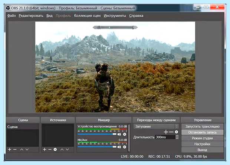The image size is (230, 165).
Task: Click the Переходы между сценами header
Action: click(156, 120)
